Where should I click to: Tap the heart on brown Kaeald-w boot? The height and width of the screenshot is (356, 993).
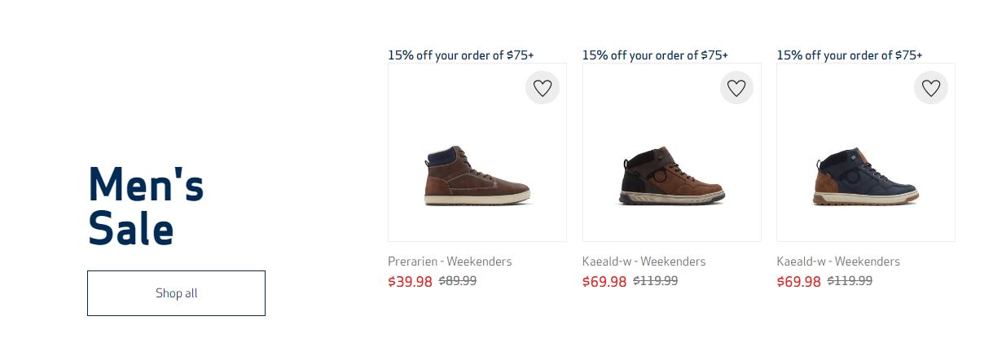pyautogui.click(x=736, y=87)
